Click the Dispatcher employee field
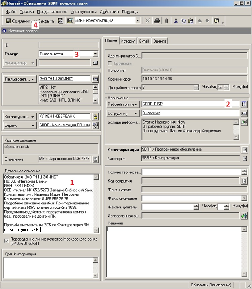 pos(190,113)
